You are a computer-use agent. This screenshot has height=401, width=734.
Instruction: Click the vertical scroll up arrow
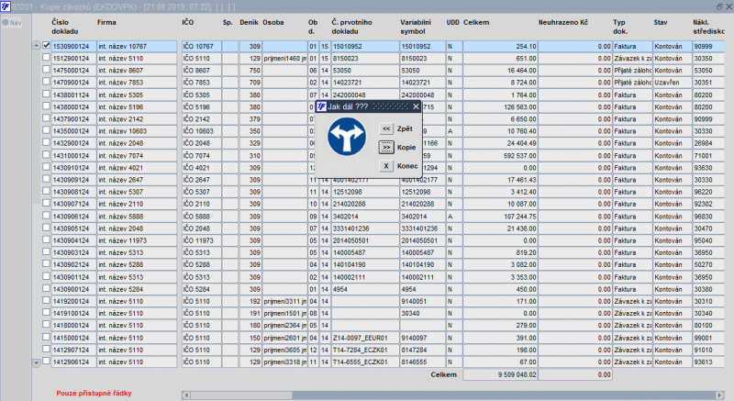[36, 45]
